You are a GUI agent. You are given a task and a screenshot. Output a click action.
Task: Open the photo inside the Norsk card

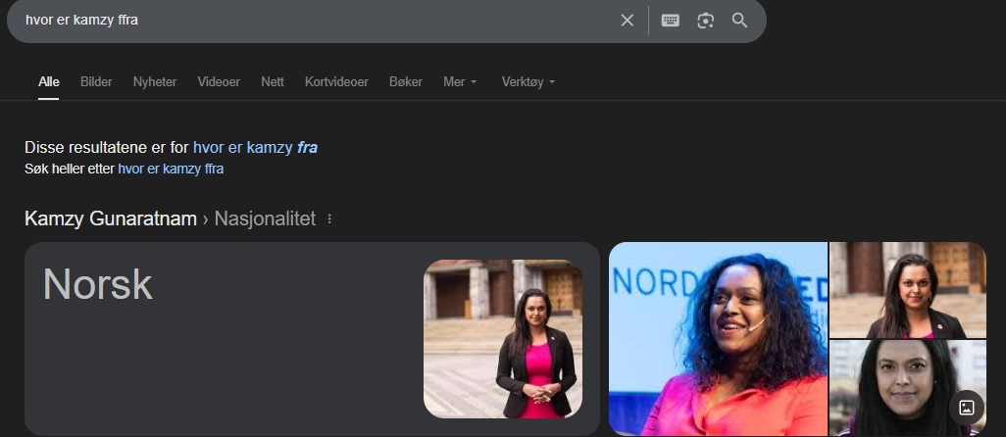coord(503,339)
